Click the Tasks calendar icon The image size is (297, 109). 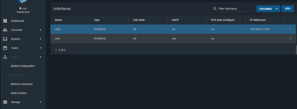[x=5, y=48]
